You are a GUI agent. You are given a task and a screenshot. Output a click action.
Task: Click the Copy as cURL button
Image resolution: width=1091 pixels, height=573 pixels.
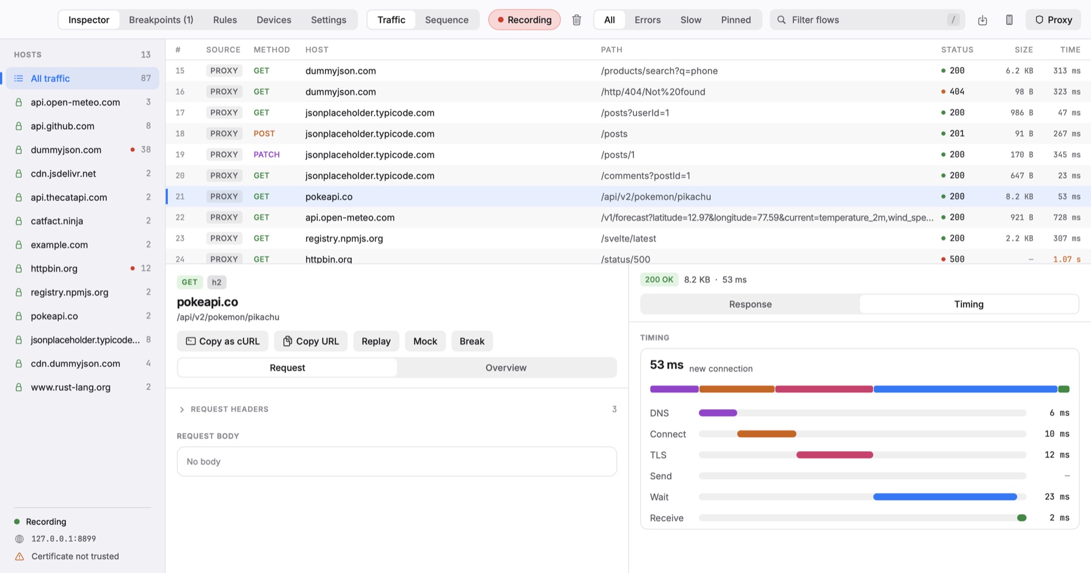pyautogui.click(x=222, y=341)
